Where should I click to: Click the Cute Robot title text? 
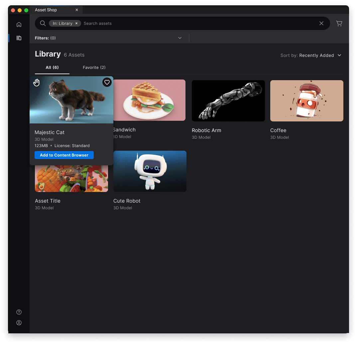[x=127, y=201]
